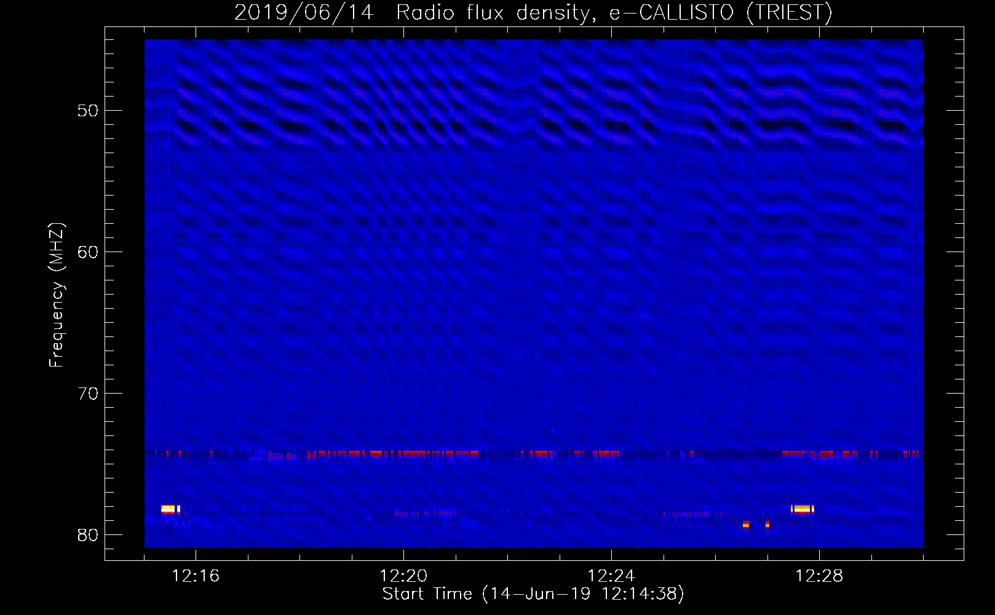The image size is (995, 615).
Task: Click the Frequency (MHZ) axis label
Action: pyautogui.click(x=56, y=295)
